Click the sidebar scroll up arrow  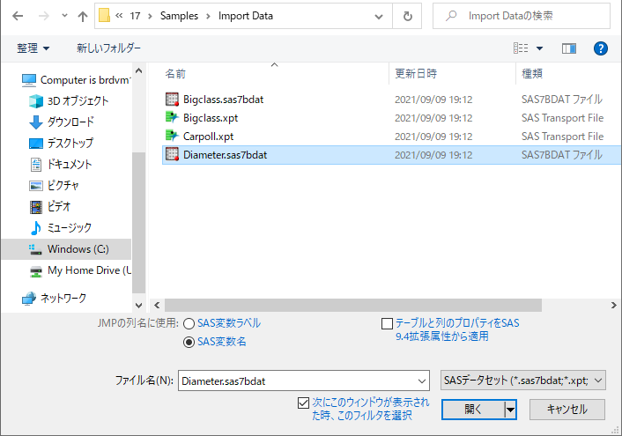[139, 70]
